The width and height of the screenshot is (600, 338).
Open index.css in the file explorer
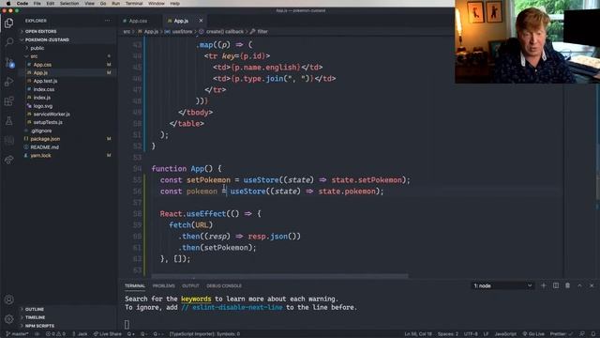[44, 89]
